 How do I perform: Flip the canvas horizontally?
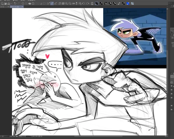pos(73,4)
